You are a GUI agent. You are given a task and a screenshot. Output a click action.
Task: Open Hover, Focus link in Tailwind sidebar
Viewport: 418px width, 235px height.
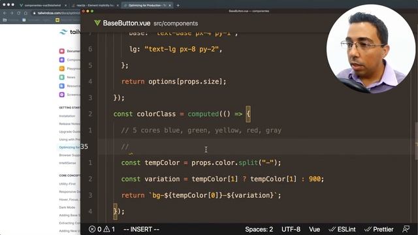pos(70,199)
